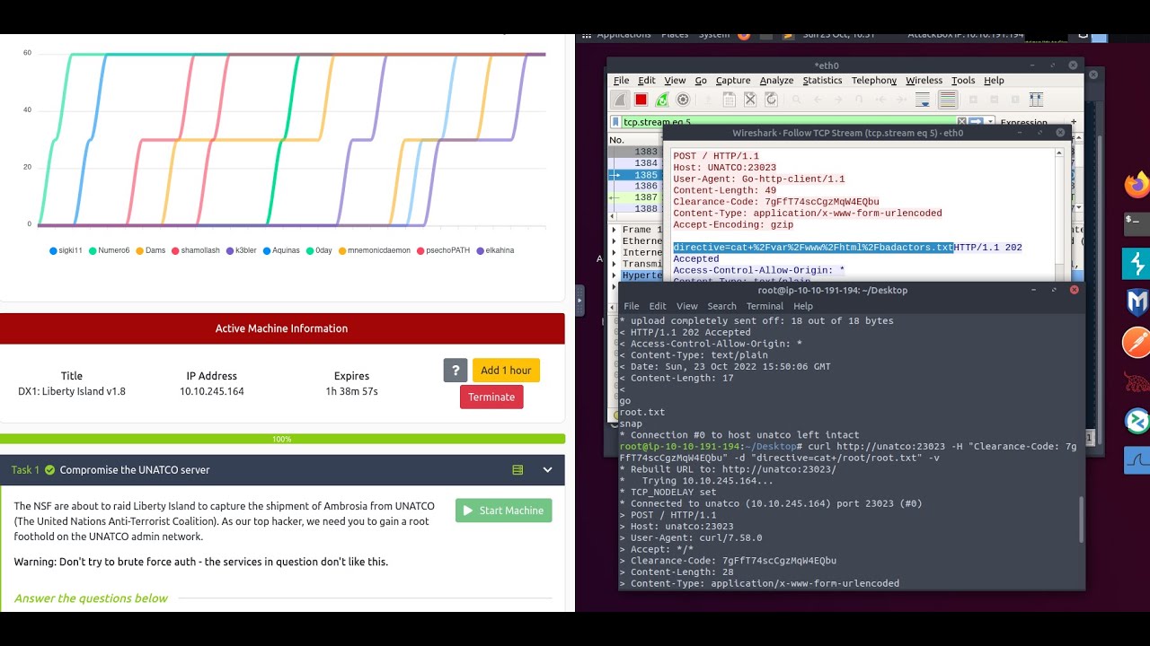
Task: Toggle auto-scroll during live capture icon
Action: coord(923,100)
